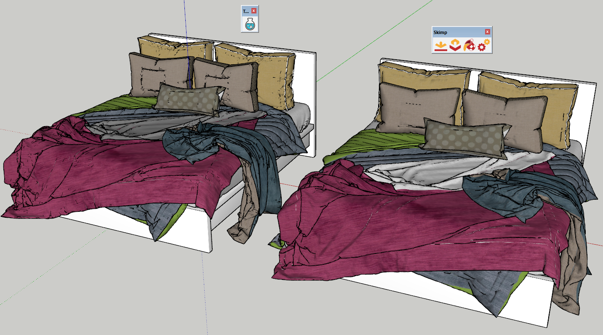Click the Skimp toolbar title
This screenshot has height=335, width=603.
440,32
